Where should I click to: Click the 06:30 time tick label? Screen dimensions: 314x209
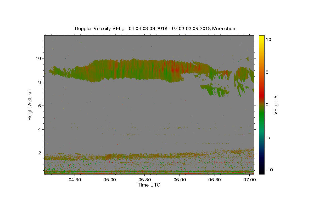[215, 180]
